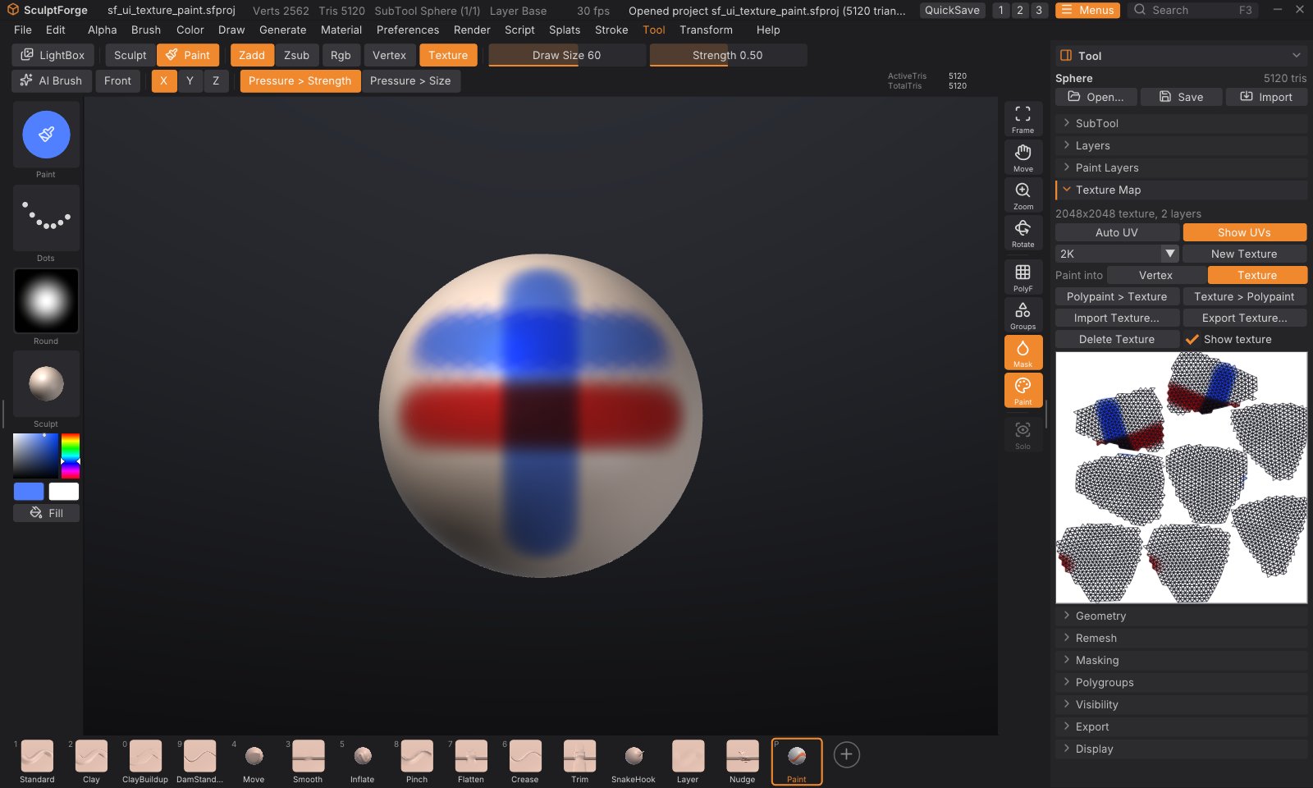Viewport: 1313px width, 788px height.
Task: Open the Round alpha thumbnail
Action: click(x=46, y=300)
